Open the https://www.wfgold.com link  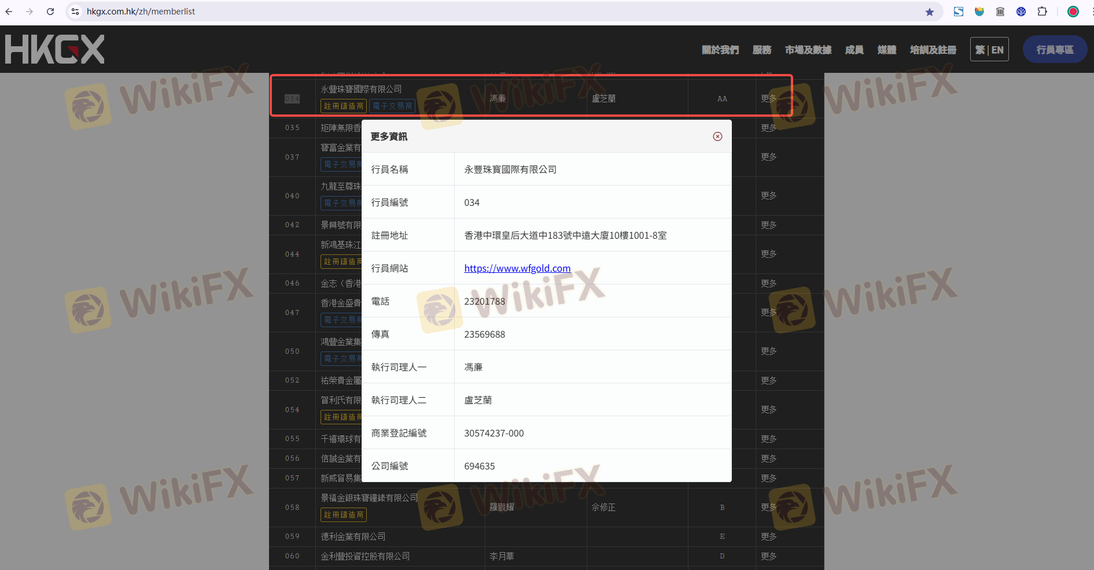(517, 268)
